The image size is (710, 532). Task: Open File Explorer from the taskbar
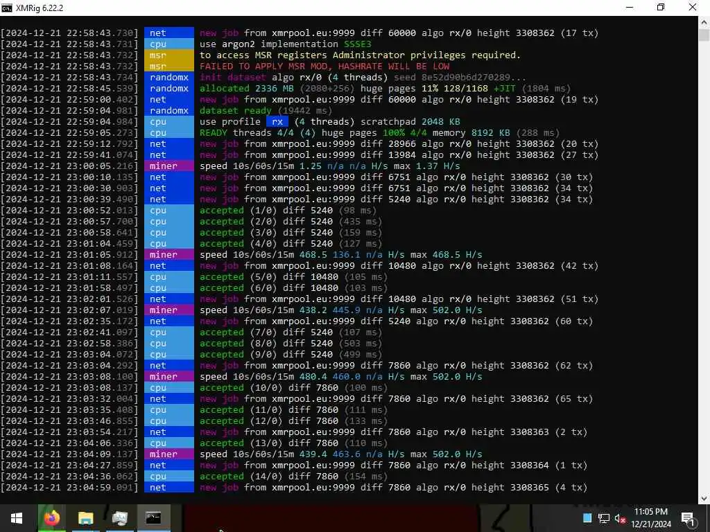click(x=85, y=518)
